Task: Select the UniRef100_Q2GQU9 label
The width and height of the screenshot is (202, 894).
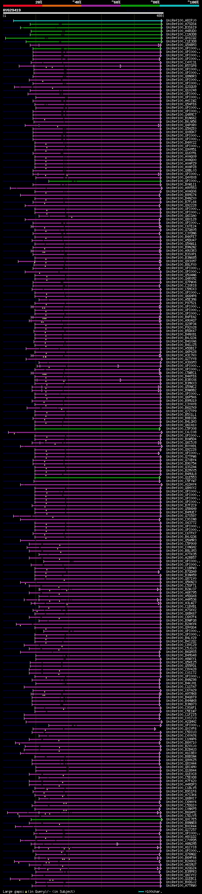Action: click(x=181, y=87)
